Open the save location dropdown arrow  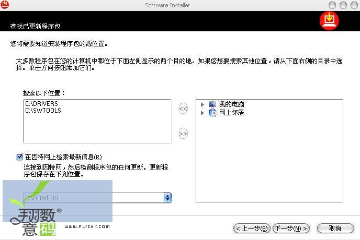point(167,198)
